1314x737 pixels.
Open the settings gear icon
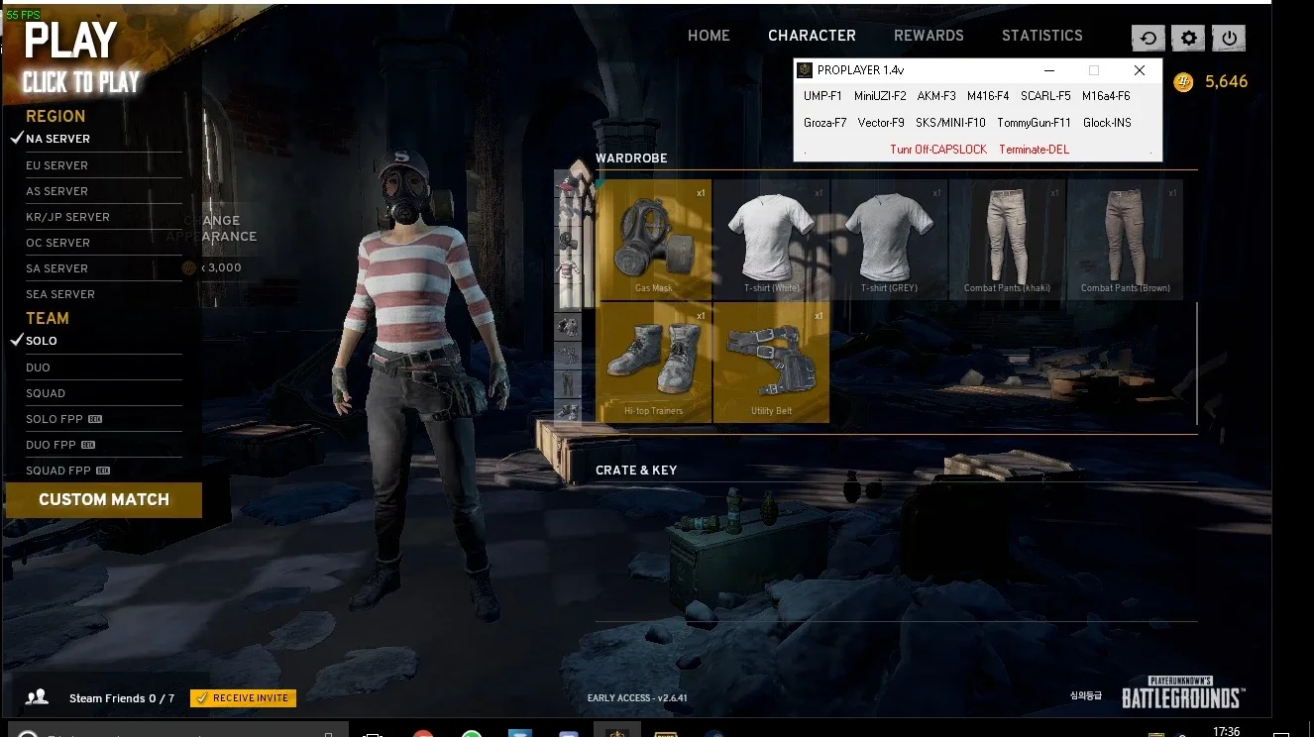click(1189, 38)
